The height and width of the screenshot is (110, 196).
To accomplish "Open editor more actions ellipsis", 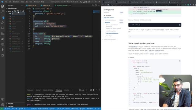I will (x=99, y=5).
